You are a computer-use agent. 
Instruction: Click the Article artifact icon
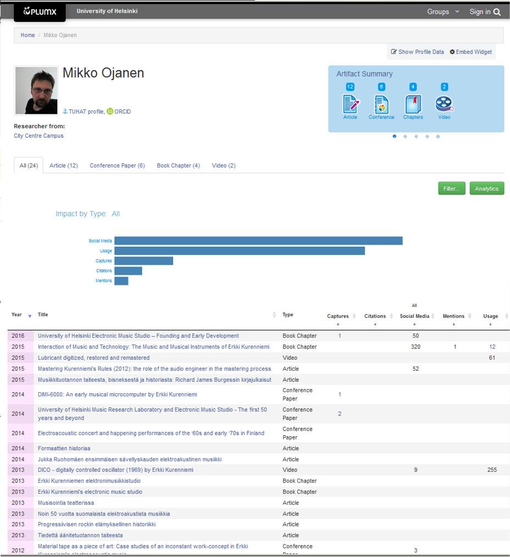351,104
